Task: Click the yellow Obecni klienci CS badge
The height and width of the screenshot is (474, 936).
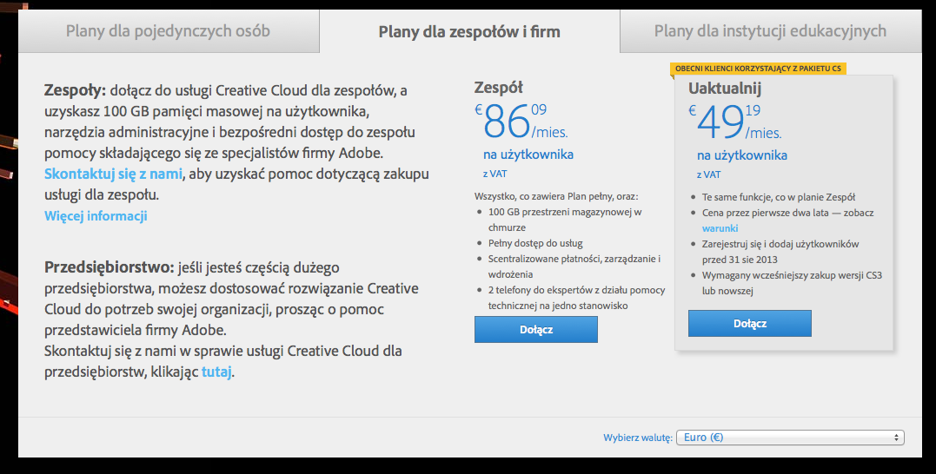Action: 758,69
